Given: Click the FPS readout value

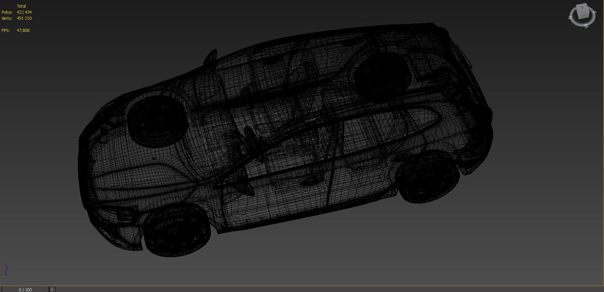Looking at the screenshot, I should [x=23, y=30].
